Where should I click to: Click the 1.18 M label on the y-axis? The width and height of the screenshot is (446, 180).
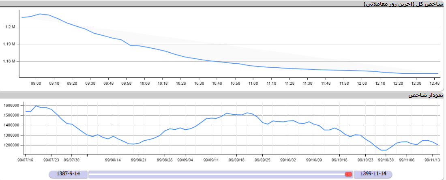click(x=9, y=61)
